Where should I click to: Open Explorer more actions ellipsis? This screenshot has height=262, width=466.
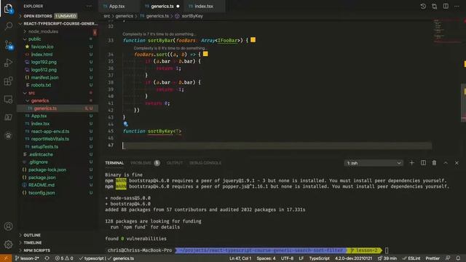click(89, 7)
